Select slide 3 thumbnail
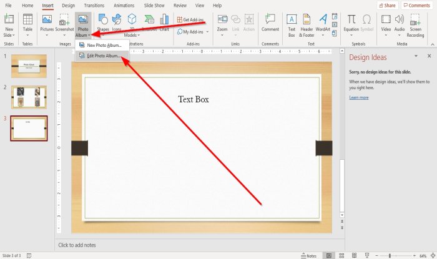Image resolution: width=437 pixels, height=259 pixels. 29,129
